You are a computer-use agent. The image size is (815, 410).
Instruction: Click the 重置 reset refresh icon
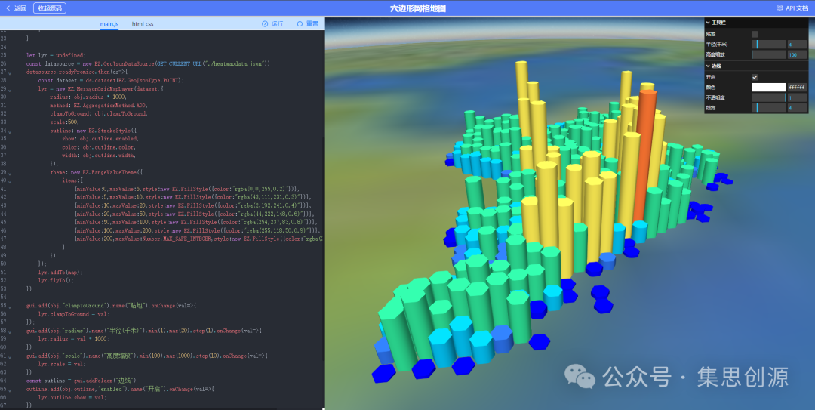click(x=300, y=24)
